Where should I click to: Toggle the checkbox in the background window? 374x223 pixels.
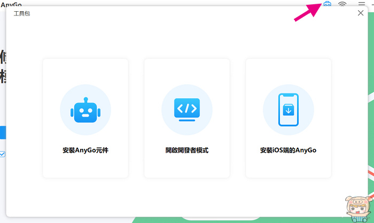click(2, 154)
